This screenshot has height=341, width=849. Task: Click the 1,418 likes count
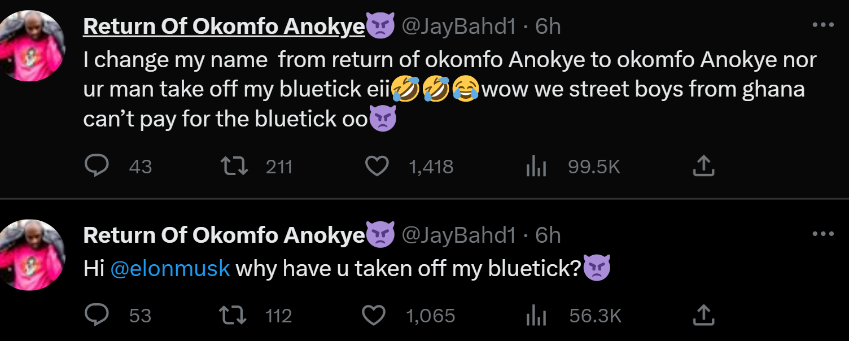(x=431, y=165)
